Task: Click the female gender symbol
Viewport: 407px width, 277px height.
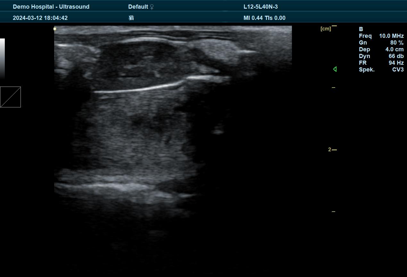Action: [152, 7]
